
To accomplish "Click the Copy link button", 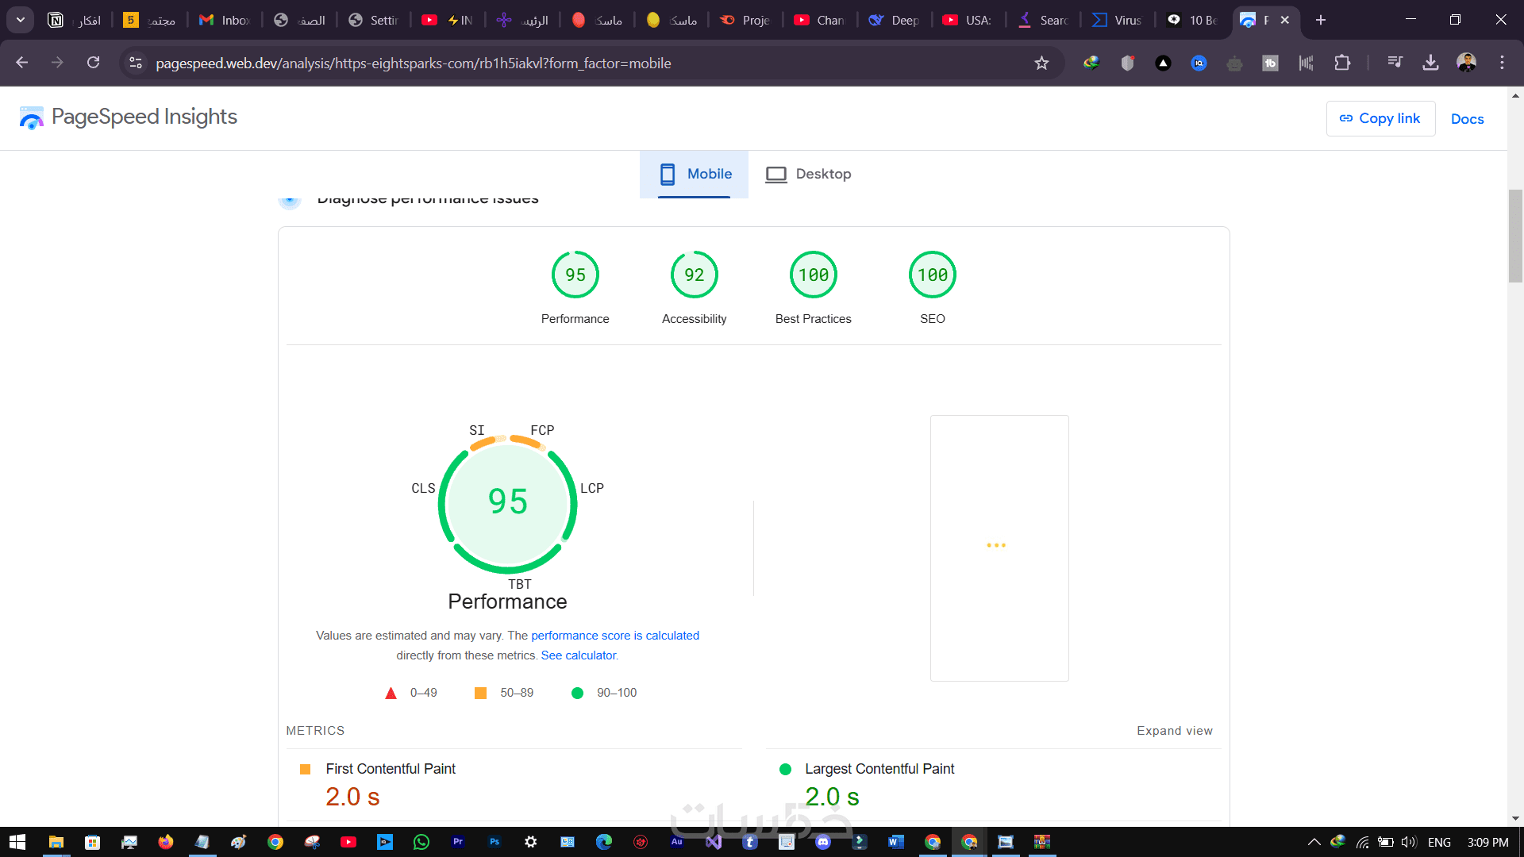I will 1380,118.
